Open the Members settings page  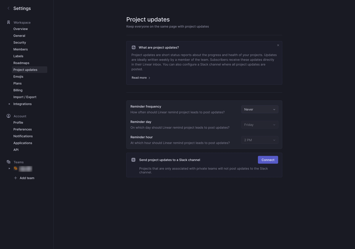[20, 49]
